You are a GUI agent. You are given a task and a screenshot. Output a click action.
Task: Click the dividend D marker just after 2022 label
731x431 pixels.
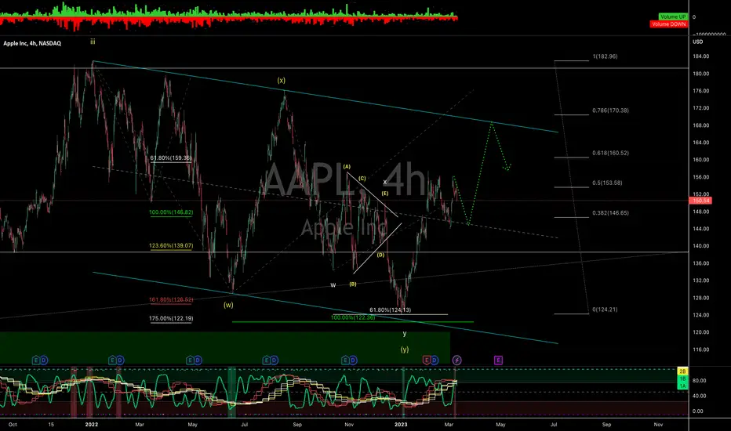pyautogui.click(x=120, y=360)
